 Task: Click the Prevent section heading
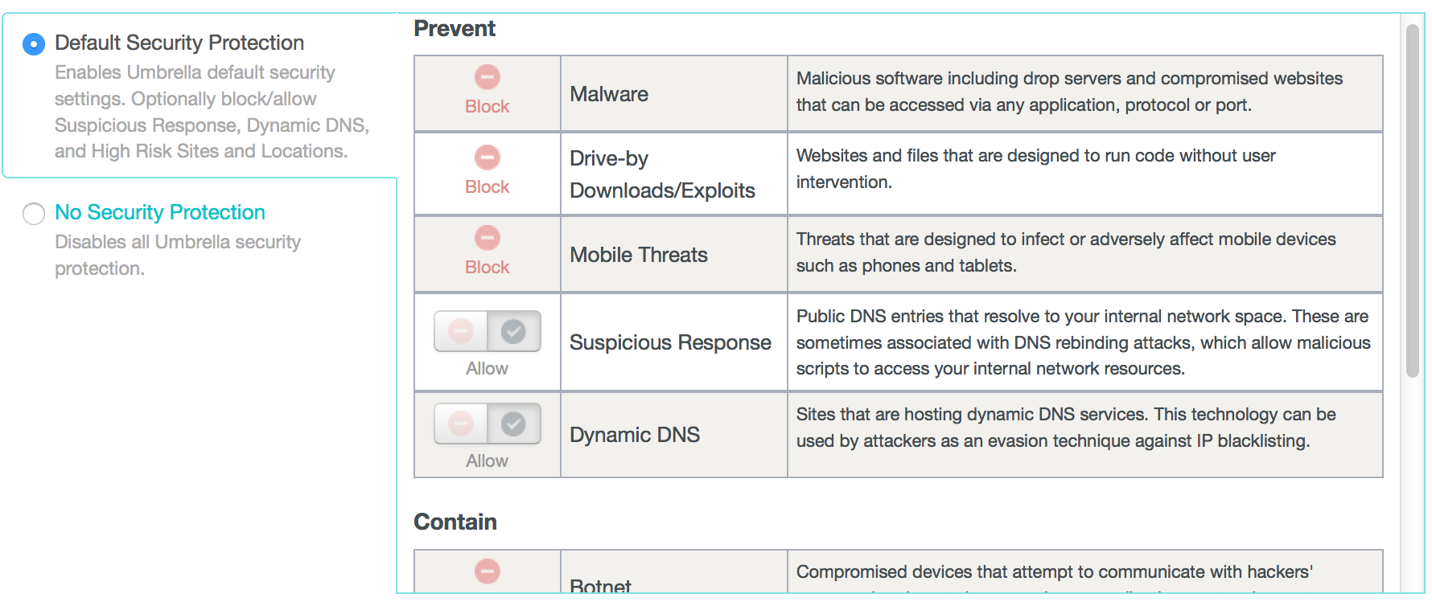(455, 29)
